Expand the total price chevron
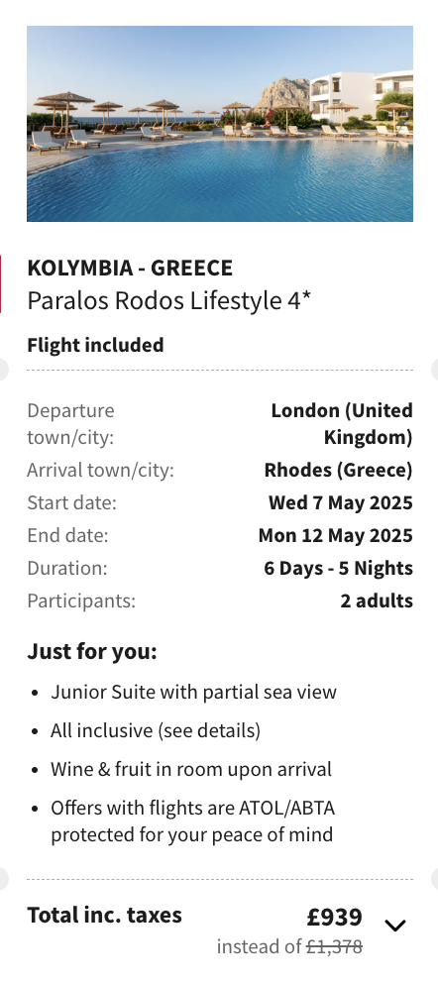 (x=395, y=926)
